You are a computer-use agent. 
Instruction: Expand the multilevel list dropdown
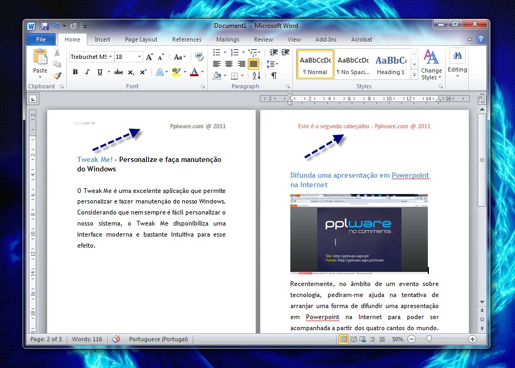coord(259,52)
